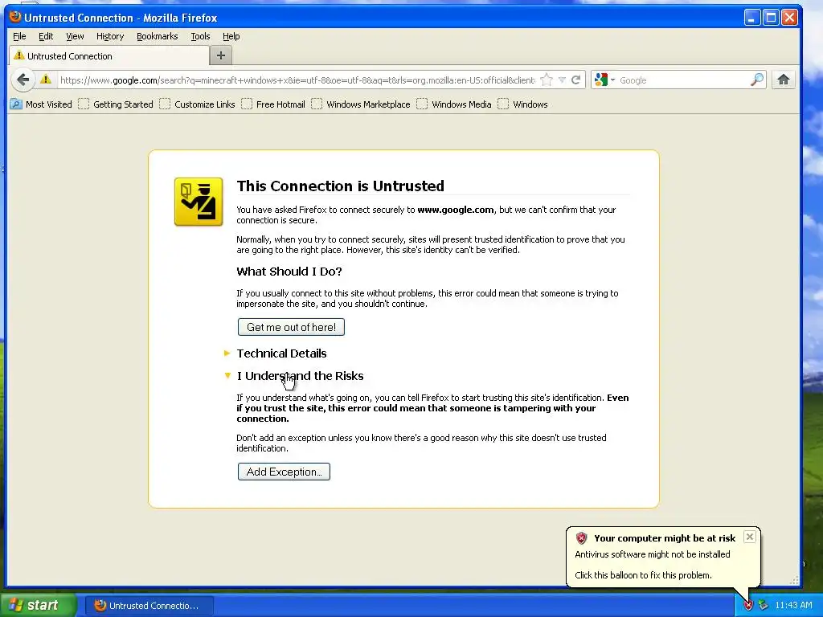Click Get me out of here! button
Image resolution: width=823 pixels, height=617 pixels.
[291, 327]
